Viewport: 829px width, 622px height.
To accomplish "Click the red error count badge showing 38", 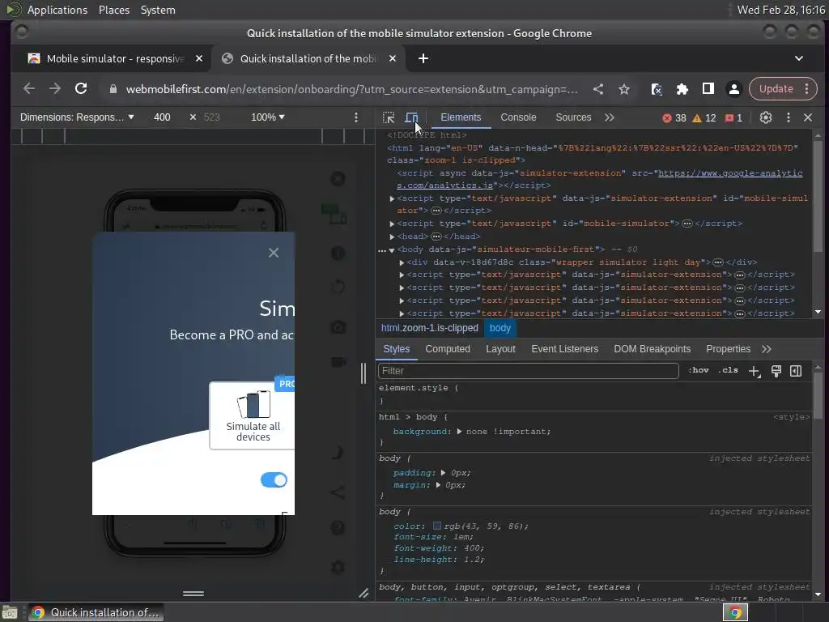I will pyautogui.click(x=674, y=118).
